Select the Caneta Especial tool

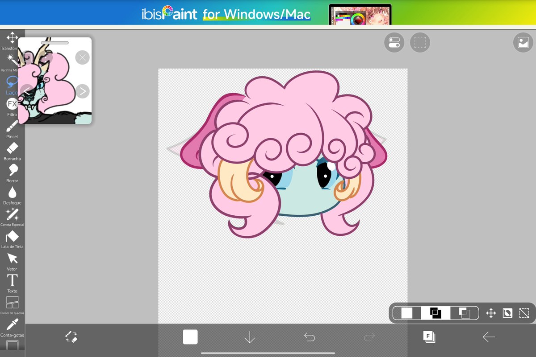click(x=12, y=217)
